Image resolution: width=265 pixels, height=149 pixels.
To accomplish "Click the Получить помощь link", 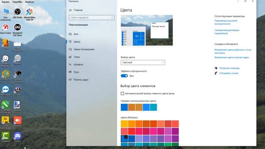I will click(x=229, y=68).
